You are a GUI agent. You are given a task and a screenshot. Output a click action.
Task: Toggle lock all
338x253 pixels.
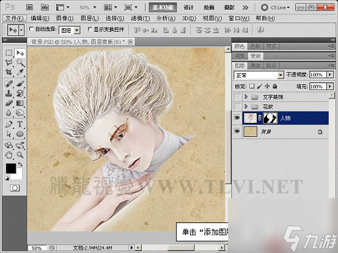click(x=274, y=86)
